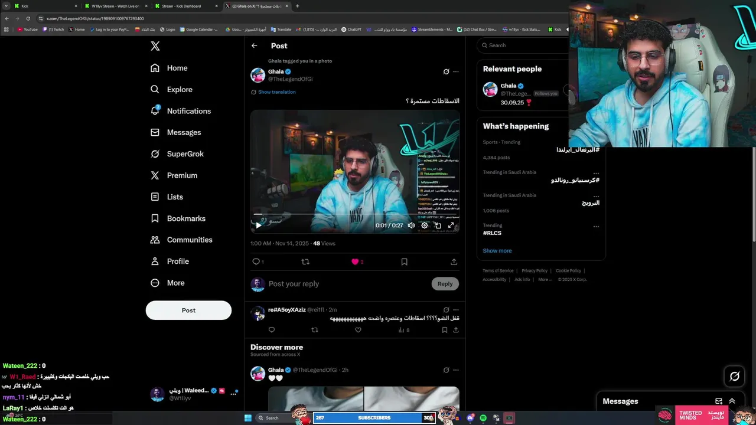Open the Privacy Policy link
The width and height of the screenshot is (756, 425).
coord(535,271)
